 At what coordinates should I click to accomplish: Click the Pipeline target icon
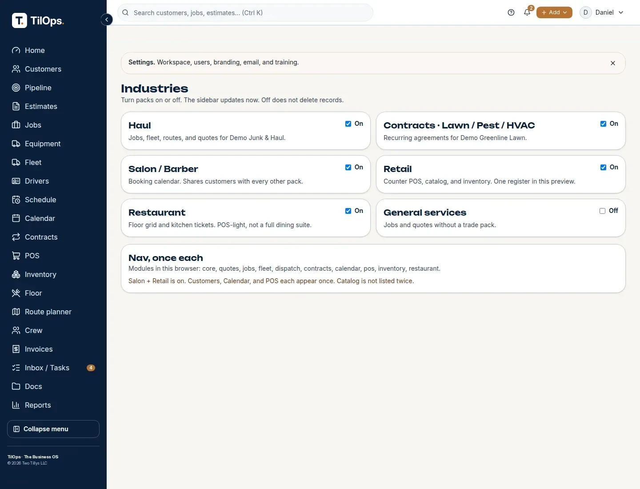point(16,88)
